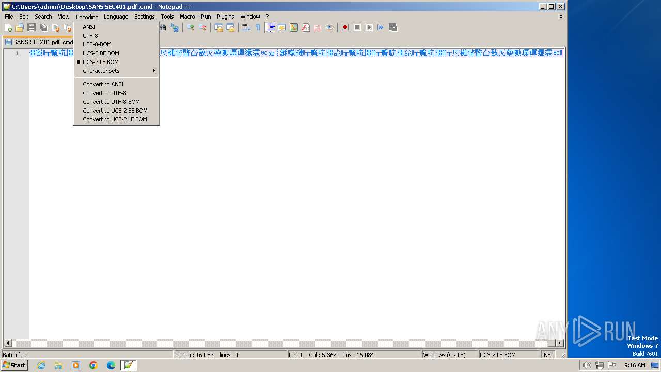Start macro recording red button
Viewport: 661px width, 372px height.
pos(345,27)
